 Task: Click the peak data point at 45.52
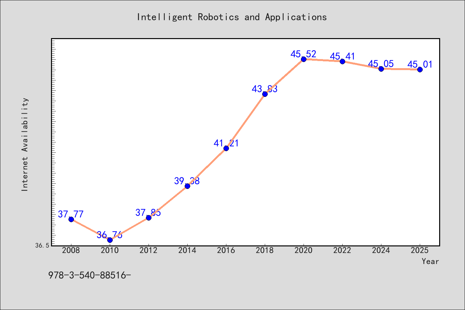click(304, 59)
